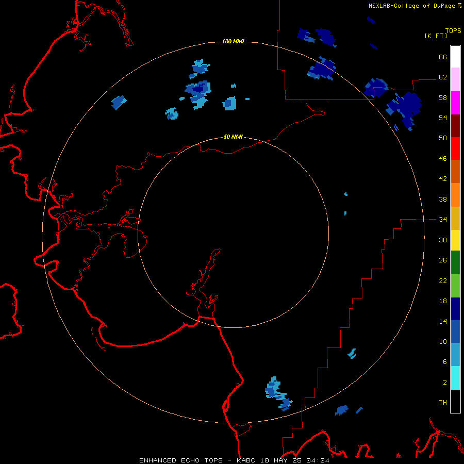Click the "10 MAY 25 04:24" timestamp
Screen dimensions: 464x464
coord(295,460)
